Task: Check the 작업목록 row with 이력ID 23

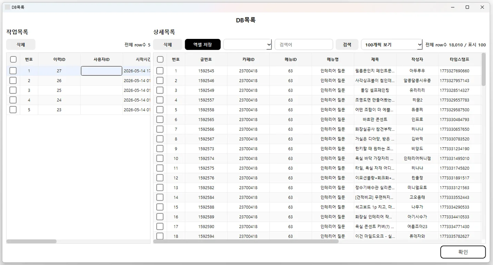Action: 13,110
